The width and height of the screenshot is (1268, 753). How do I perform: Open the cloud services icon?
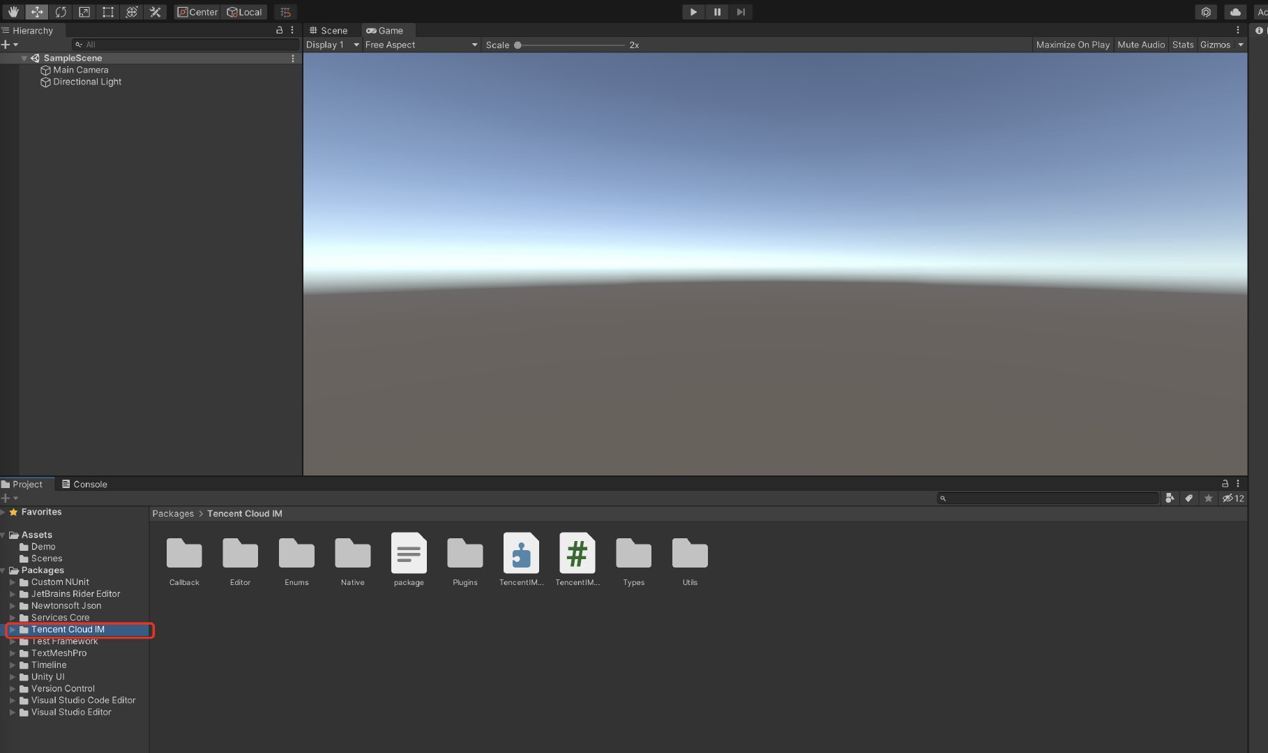coord(1235,12)
